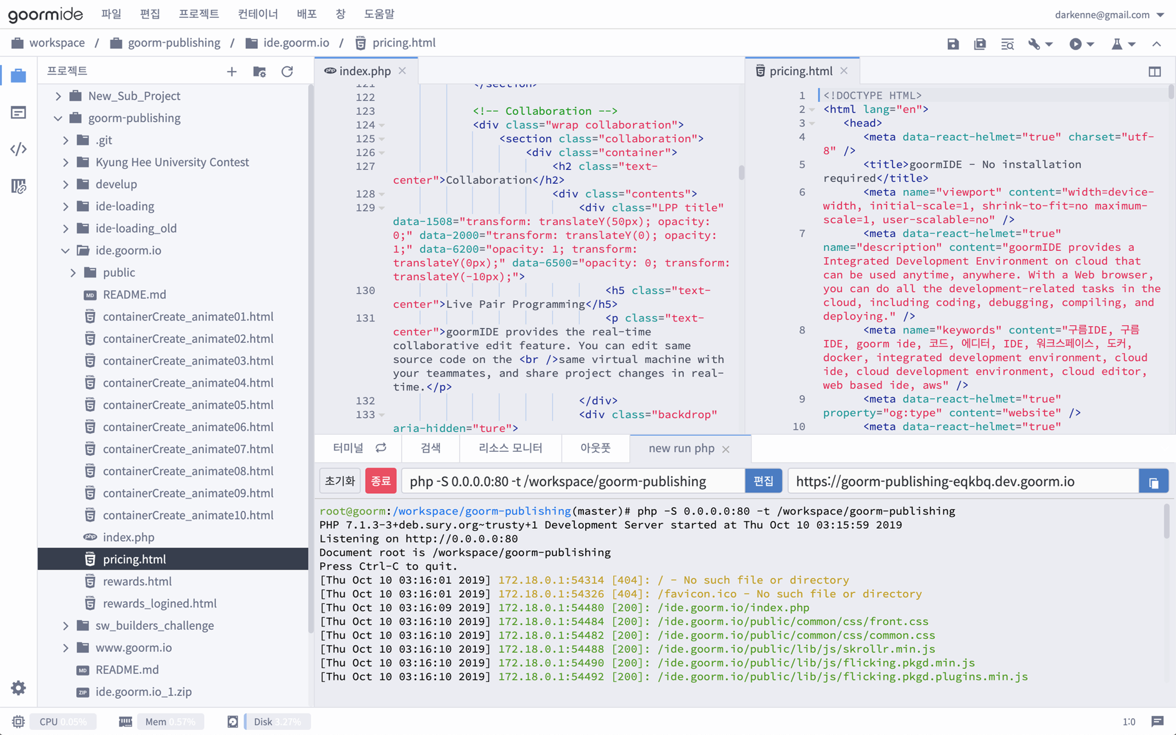Click the red 종료 button
Screen dimensions: 1176x735
click(x=381, y=481)
